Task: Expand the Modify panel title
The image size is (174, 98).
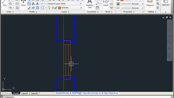Action: coord(33,12)
